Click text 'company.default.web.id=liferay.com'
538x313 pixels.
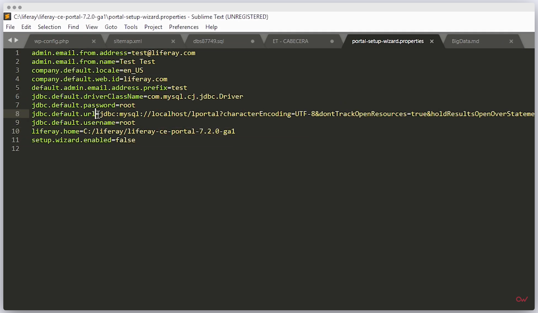99,79
